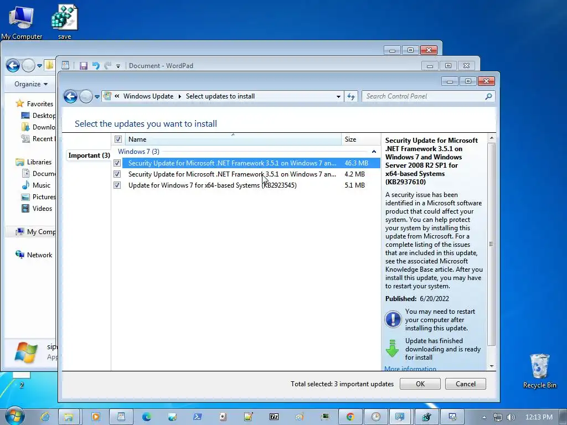
Task: Click the address bar overflow chevron
Action: (117, 96)
